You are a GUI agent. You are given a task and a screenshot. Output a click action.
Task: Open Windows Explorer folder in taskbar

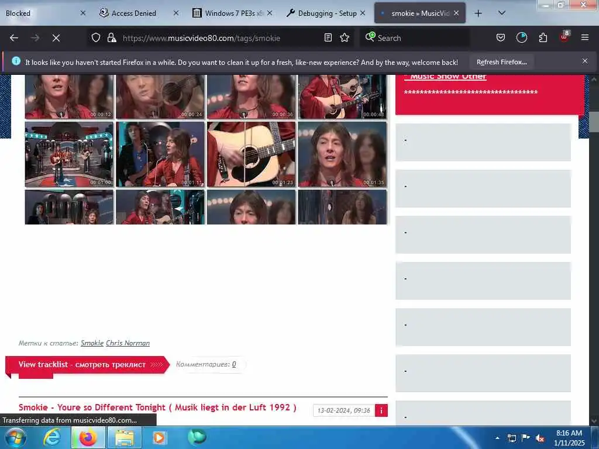pyautogui.click(x=125, y=437)
